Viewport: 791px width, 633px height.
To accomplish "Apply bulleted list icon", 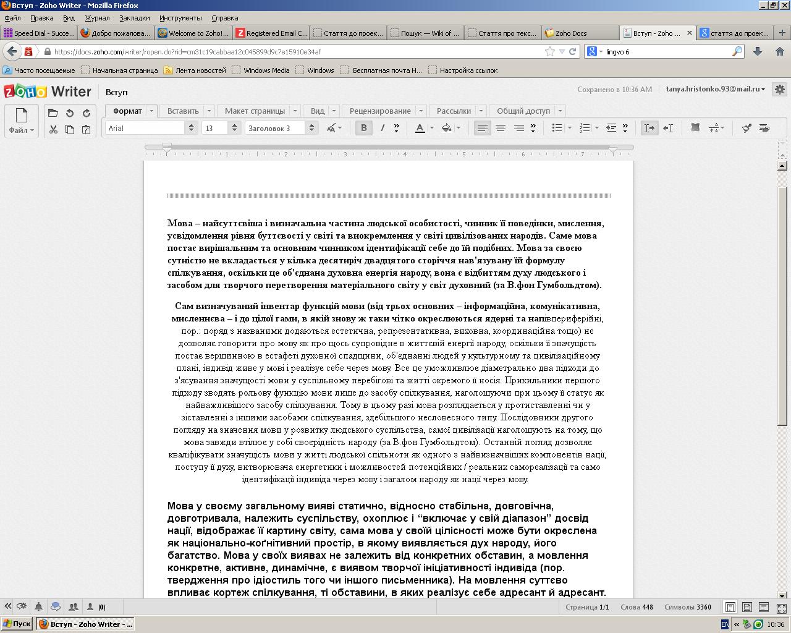I will (557, 128).
